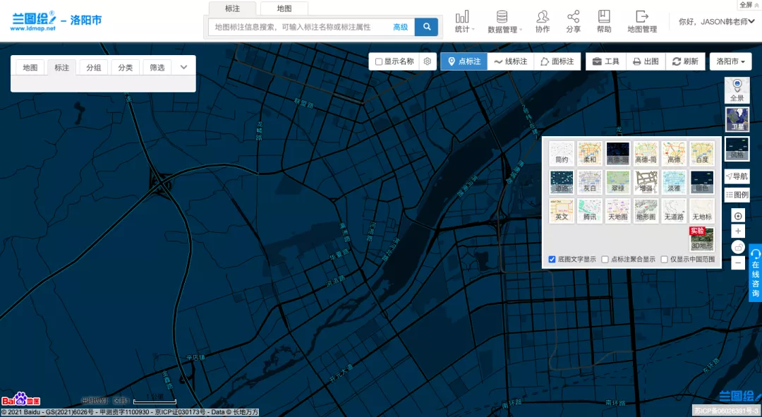Viewport: 762px width, 417px height.
Task: Go to 地图管理 map management
Action: tap(641, 22)
